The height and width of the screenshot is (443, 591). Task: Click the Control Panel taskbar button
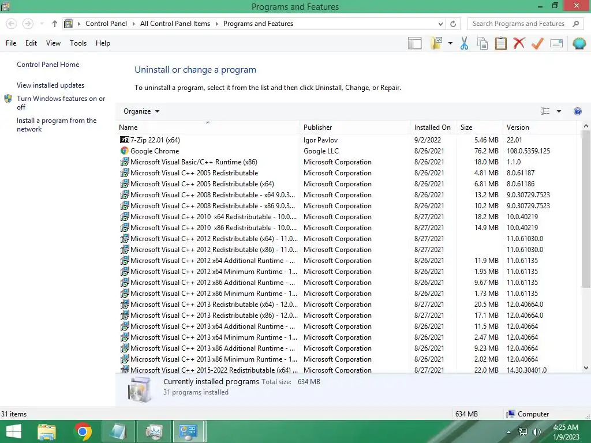[x=188, y=431]
